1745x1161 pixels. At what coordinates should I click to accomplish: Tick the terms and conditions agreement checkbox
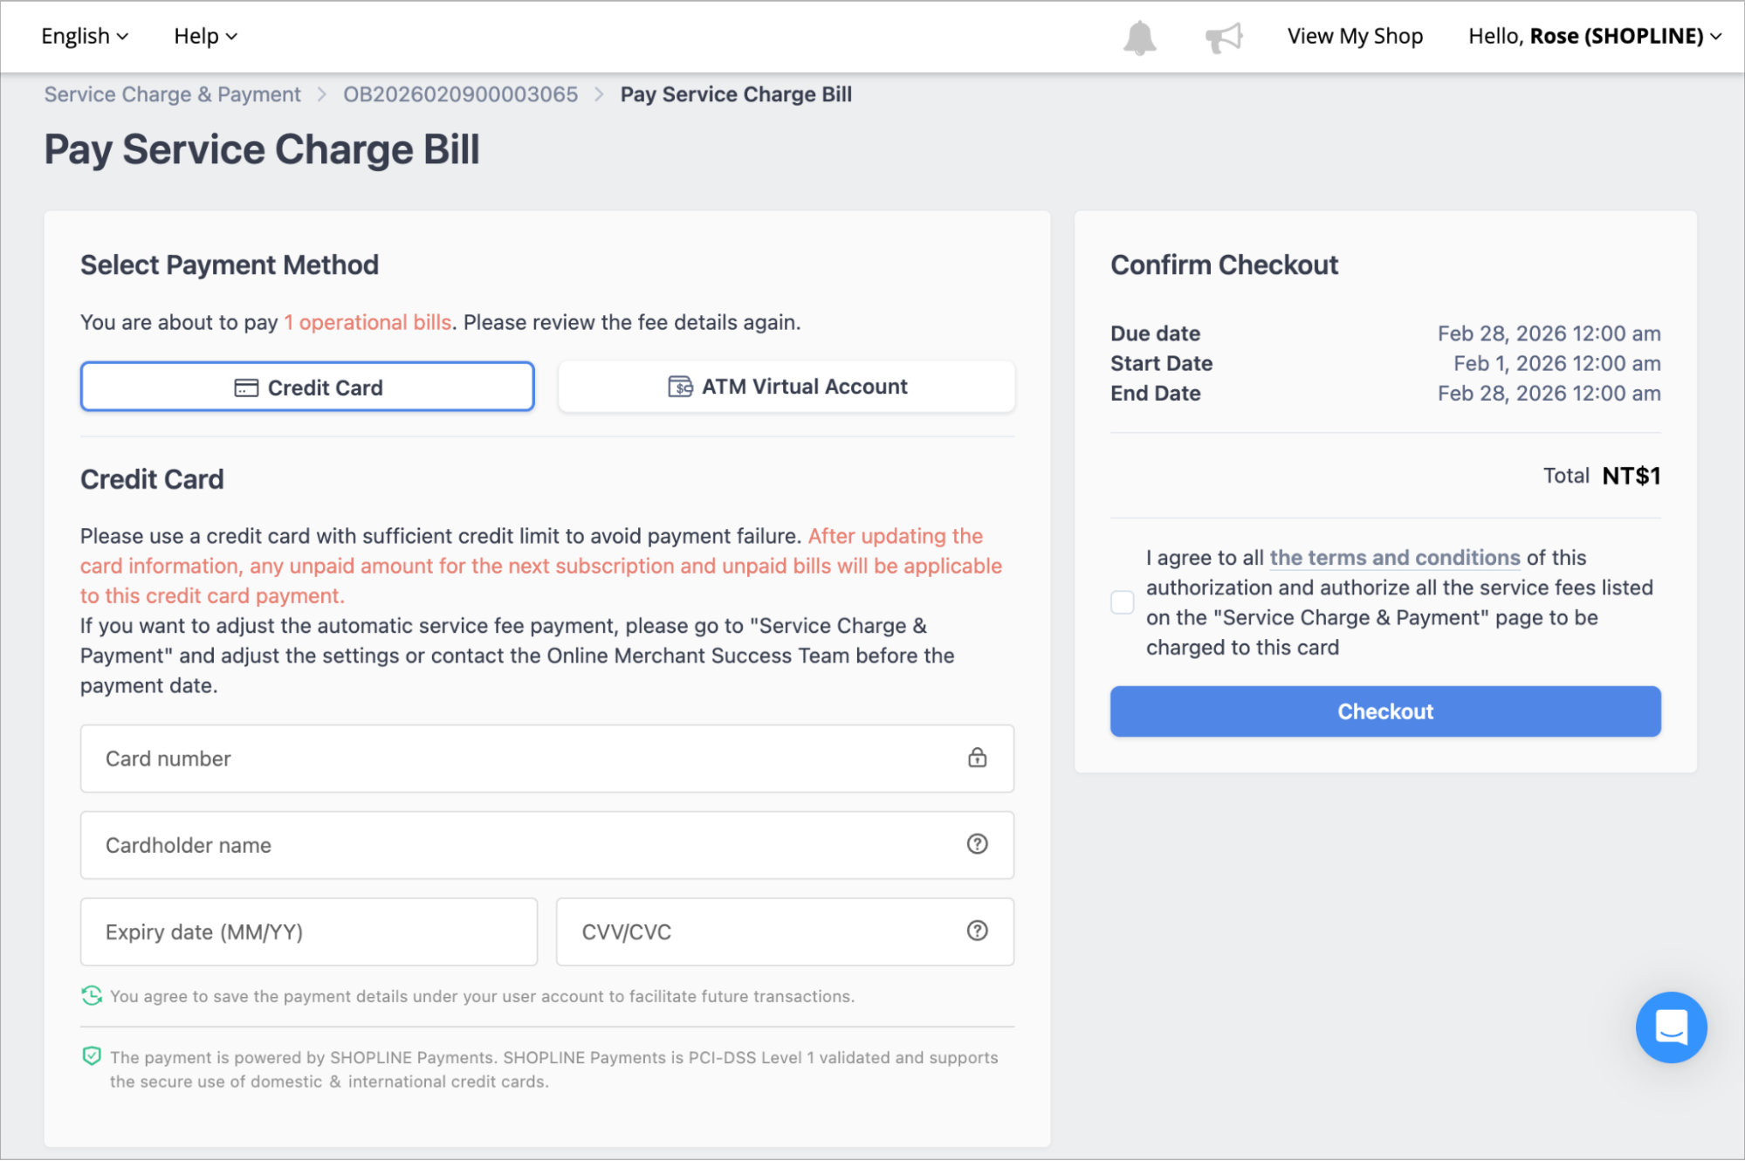1123,602
